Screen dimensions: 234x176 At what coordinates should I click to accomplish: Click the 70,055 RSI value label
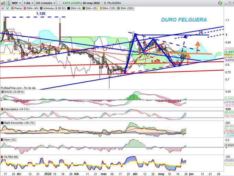(x=230, y=160)
